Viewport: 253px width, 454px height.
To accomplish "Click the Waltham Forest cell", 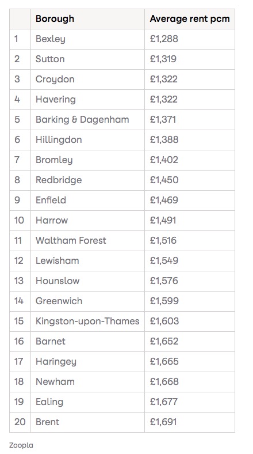I will (87, 241).
